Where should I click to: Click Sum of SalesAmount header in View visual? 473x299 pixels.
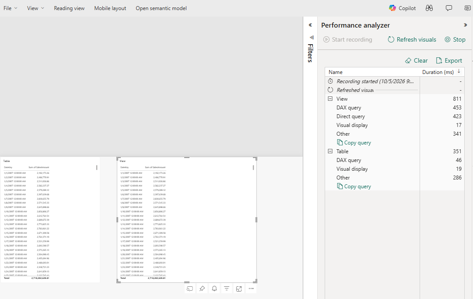[x=155, y=167]
